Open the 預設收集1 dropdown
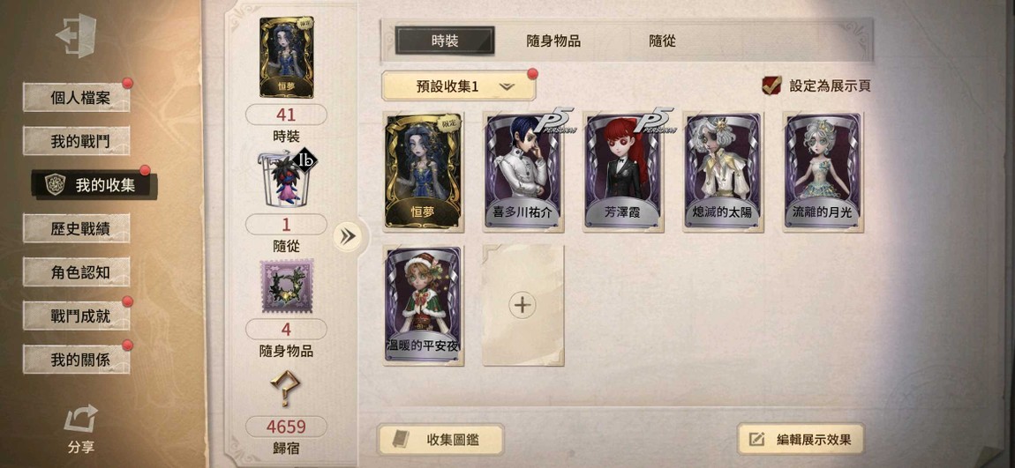 pos(458,86)
